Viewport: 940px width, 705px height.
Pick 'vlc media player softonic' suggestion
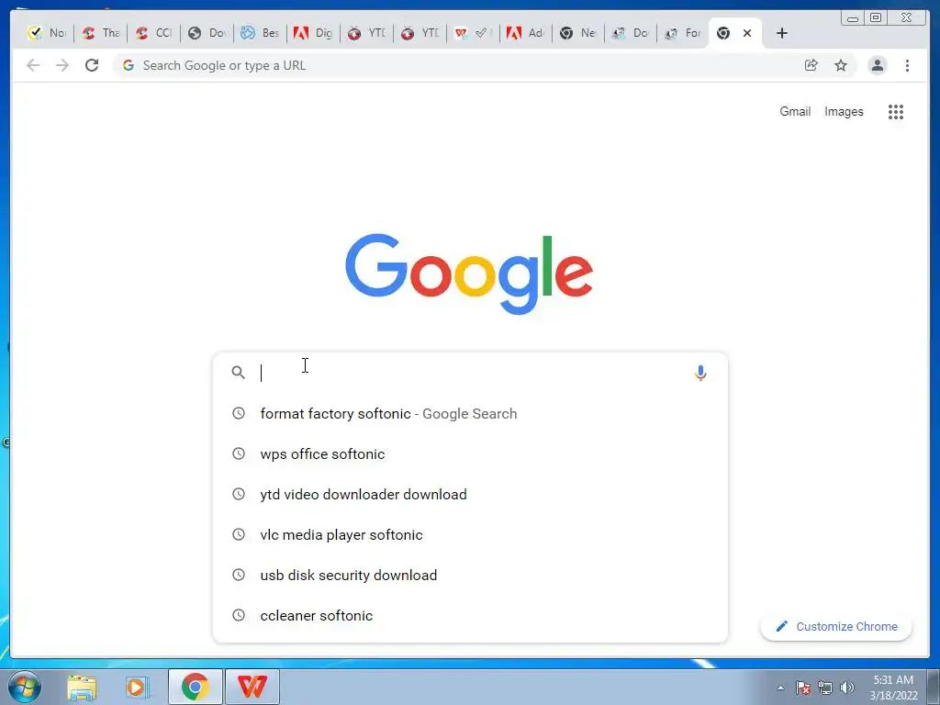pyautogui.click(x=471, y=535)
